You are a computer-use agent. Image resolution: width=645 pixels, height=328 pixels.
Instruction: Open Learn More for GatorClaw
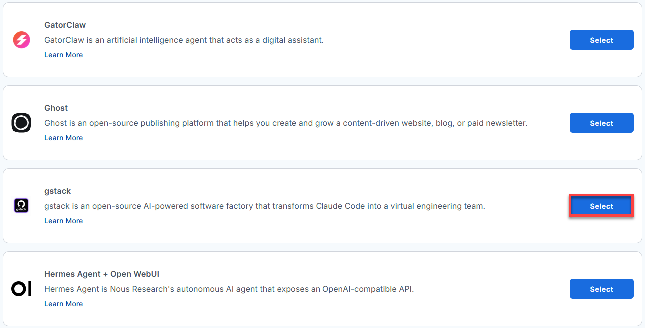point(63,55)
